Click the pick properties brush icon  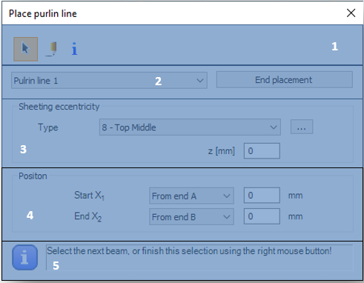pos(52,49)
